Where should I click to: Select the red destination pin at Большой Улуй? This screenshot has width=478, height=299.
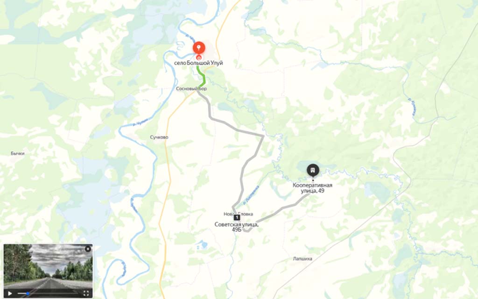[x=199, y=48]
